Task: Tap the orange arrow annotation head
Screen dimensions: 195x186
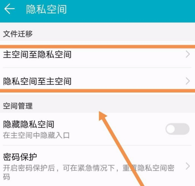Action: tap(102, 116)
